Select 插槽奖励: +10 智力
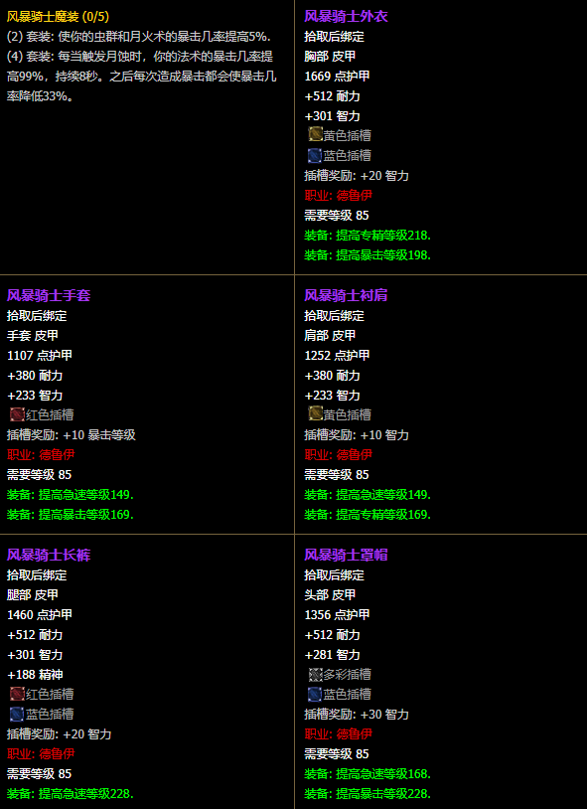Viewport: 587px width, 809px height. point(357,435)
